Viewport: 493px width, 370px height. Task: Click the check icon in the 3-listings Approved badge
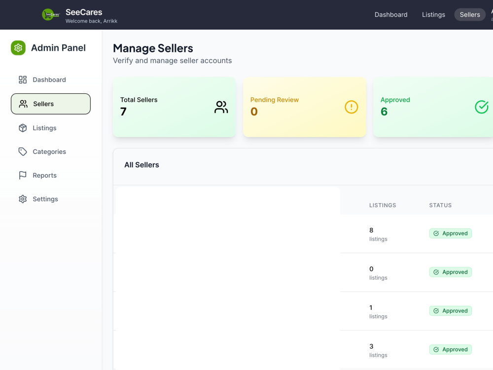[x=436, y=350]
